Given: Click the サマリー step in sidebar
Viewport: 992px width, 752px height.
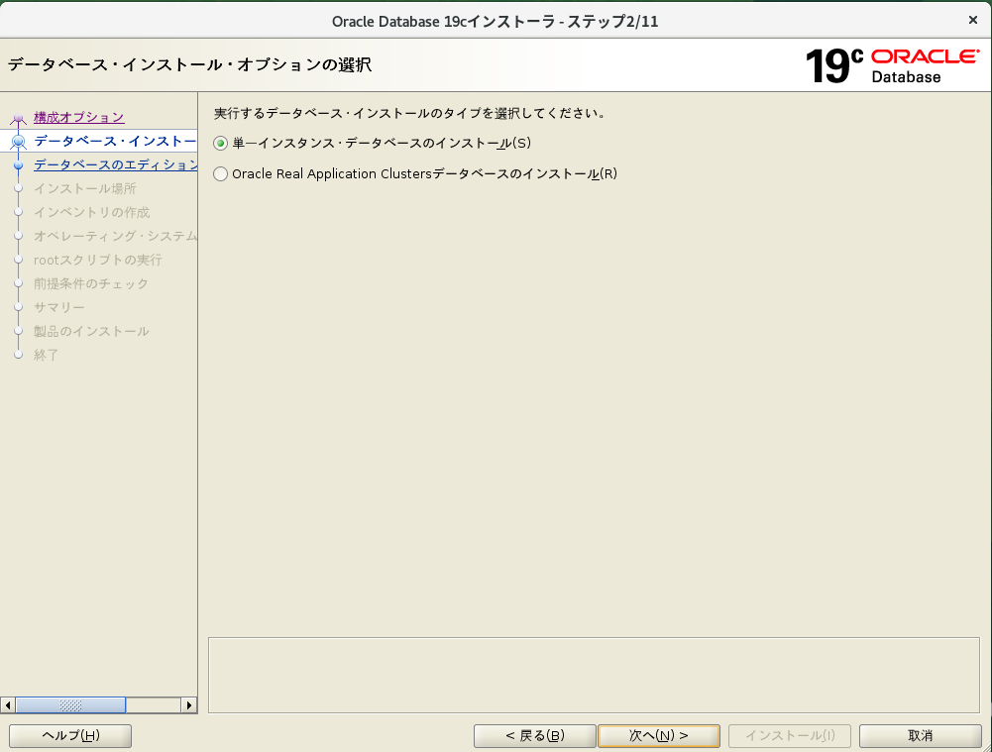Looking at the screenshot, I should pos(59,307).
